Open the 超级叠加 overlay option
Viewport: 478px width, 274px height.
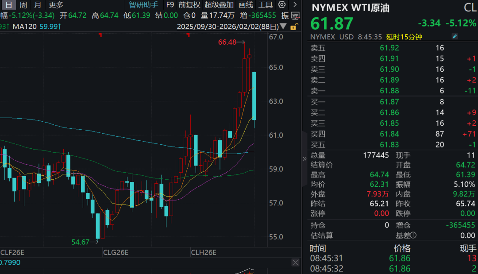click(x=219, y=5)
